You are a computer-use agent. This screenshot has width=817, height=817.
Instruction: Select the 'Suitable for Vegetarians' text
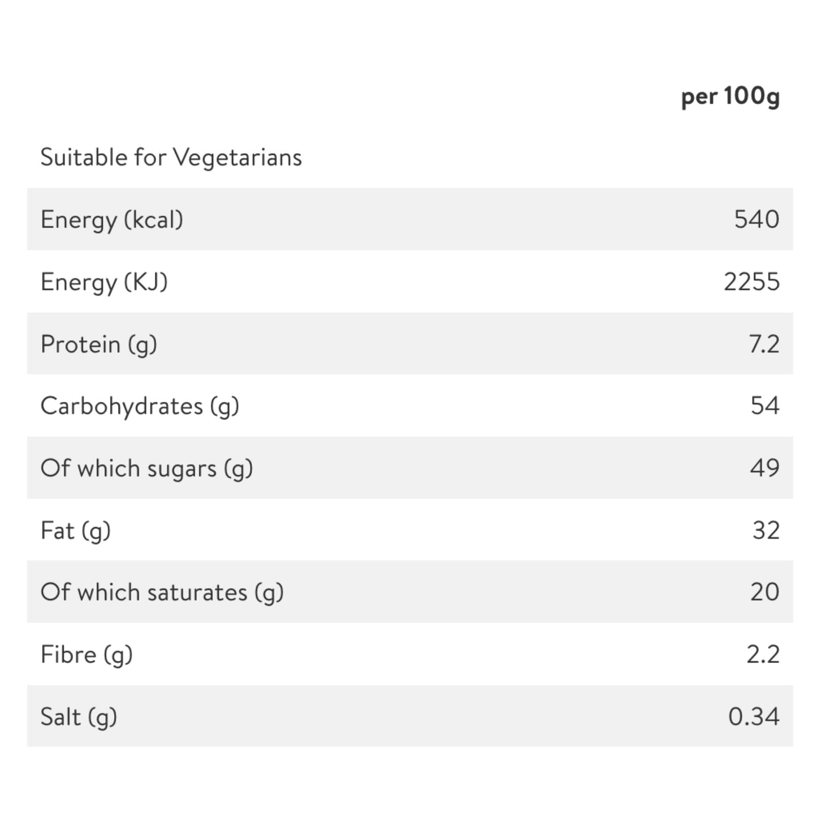click(x=171, y=158)
